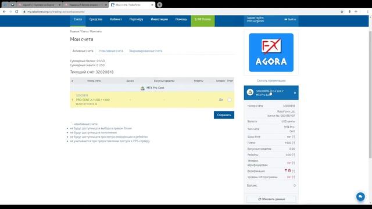Click the 'Баланс' column header

point(130,81)
